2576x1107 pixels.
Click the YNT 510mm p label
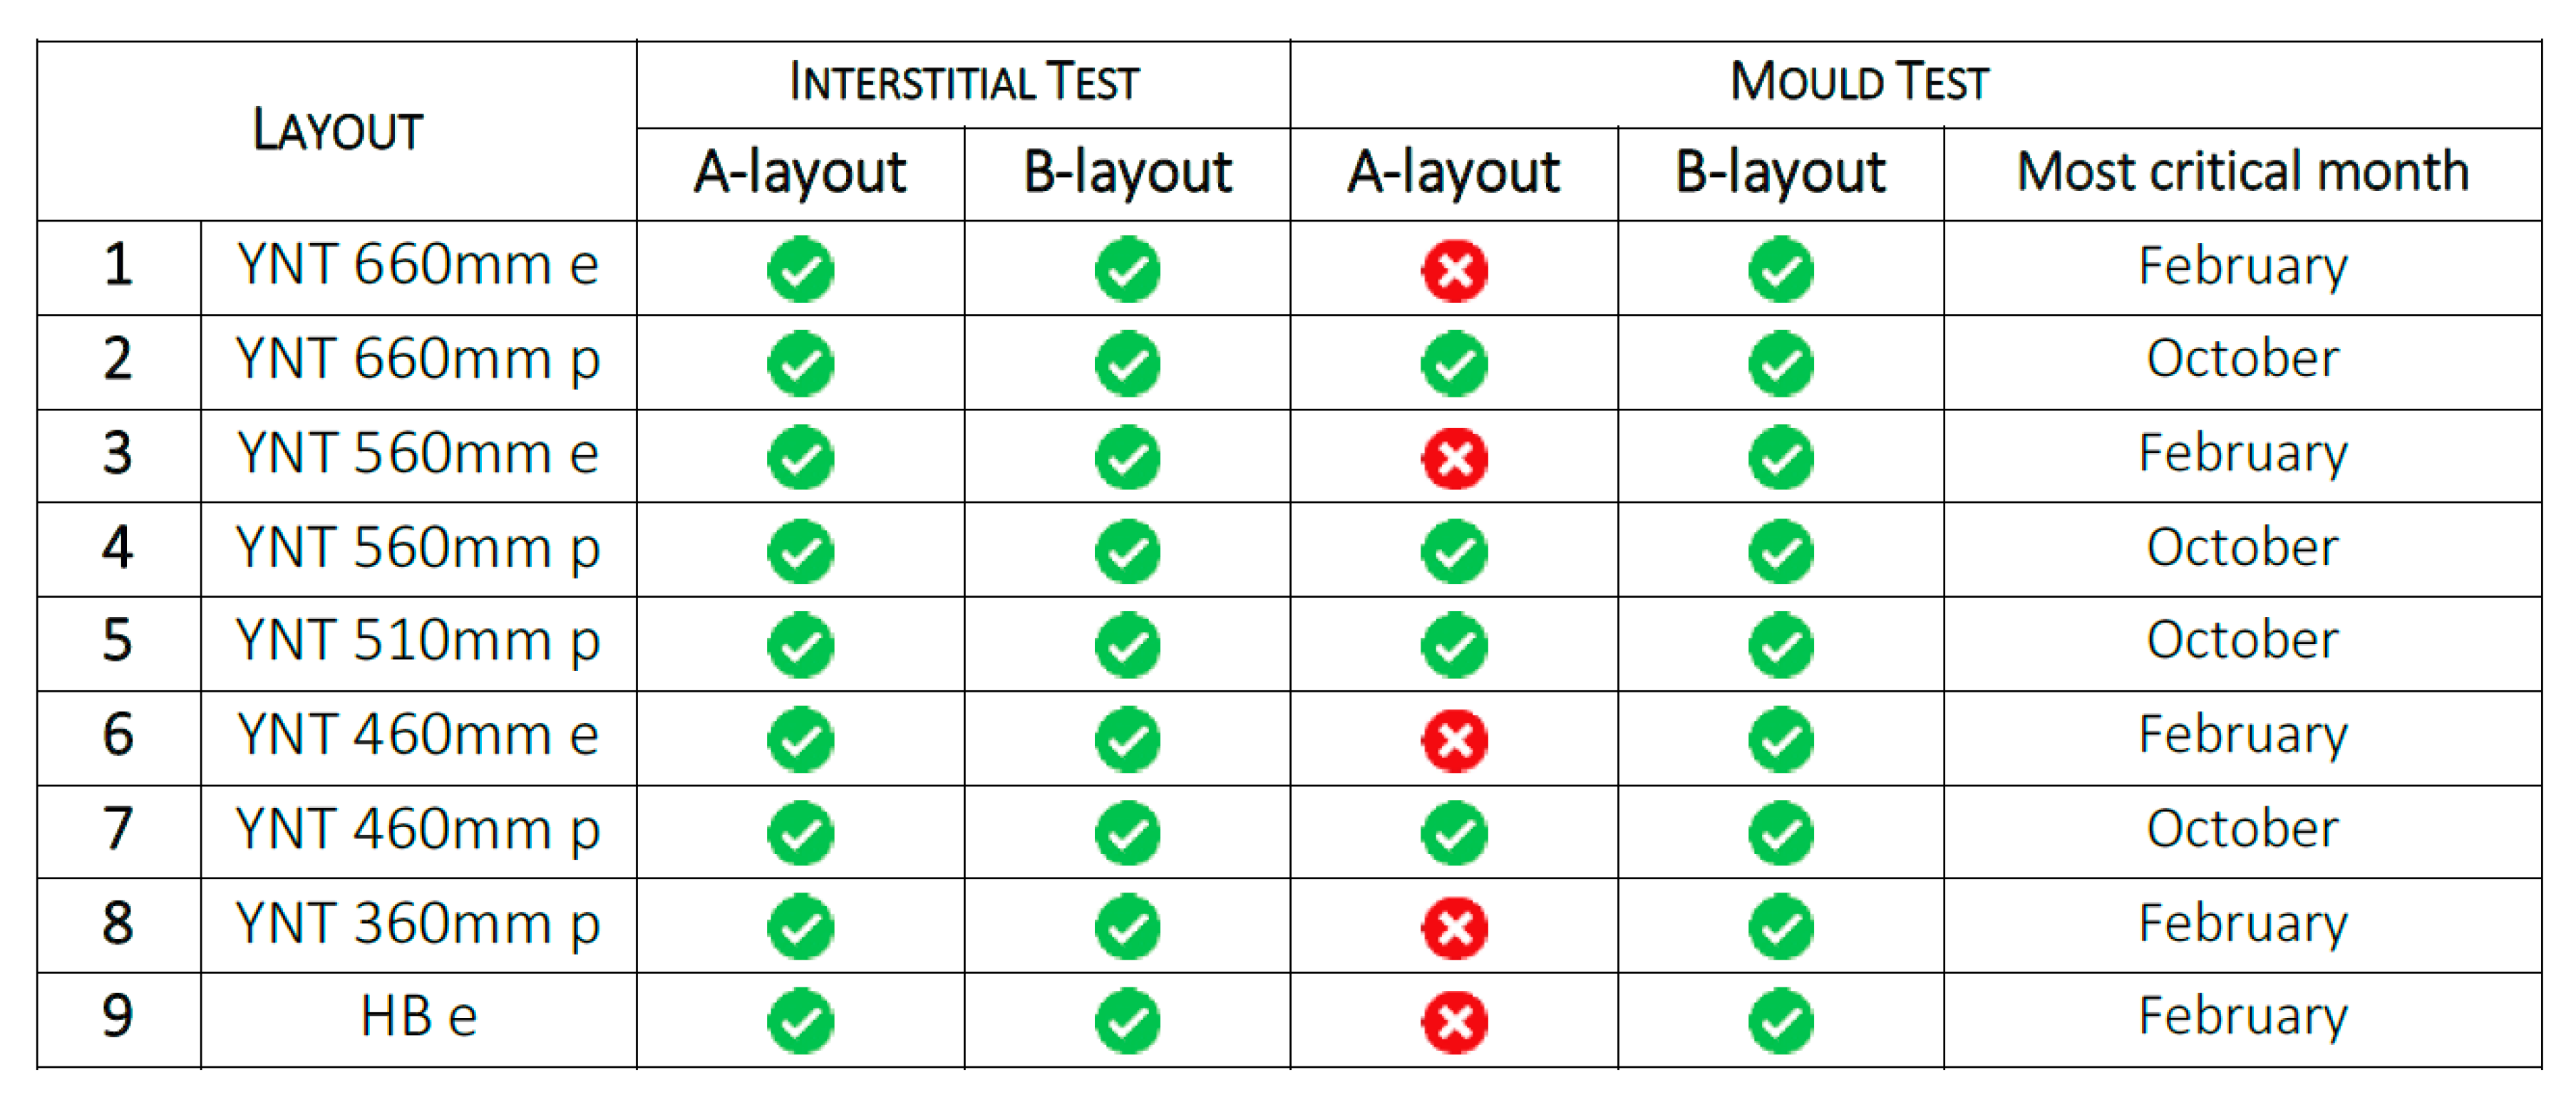(418, 640)
